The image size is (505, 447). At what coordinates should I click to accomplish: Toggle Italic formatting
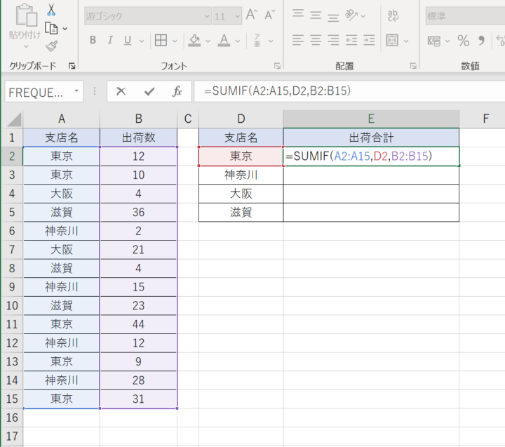[110, 40]
